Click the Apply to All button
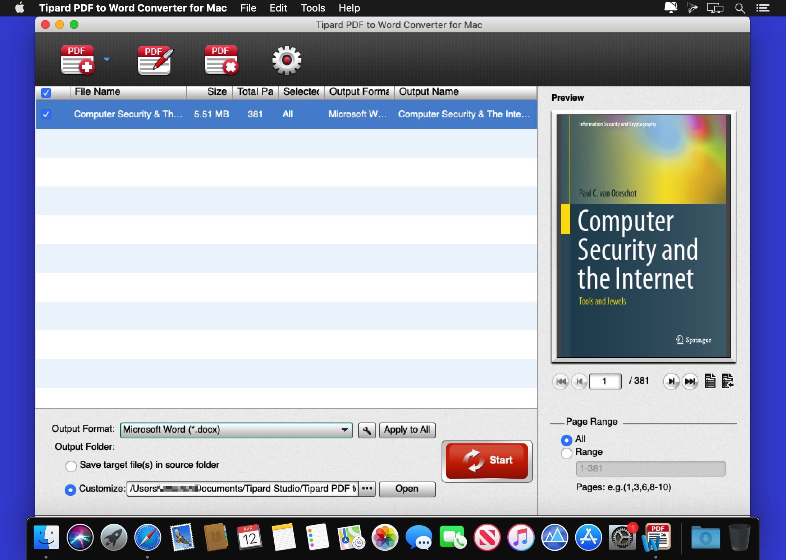Viewport: 786px width, 560px height. click(x=407, y=430)
